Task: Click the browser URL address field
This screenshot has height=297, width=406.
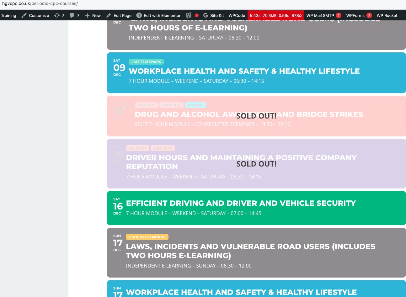Action: [x=201, y=4]
